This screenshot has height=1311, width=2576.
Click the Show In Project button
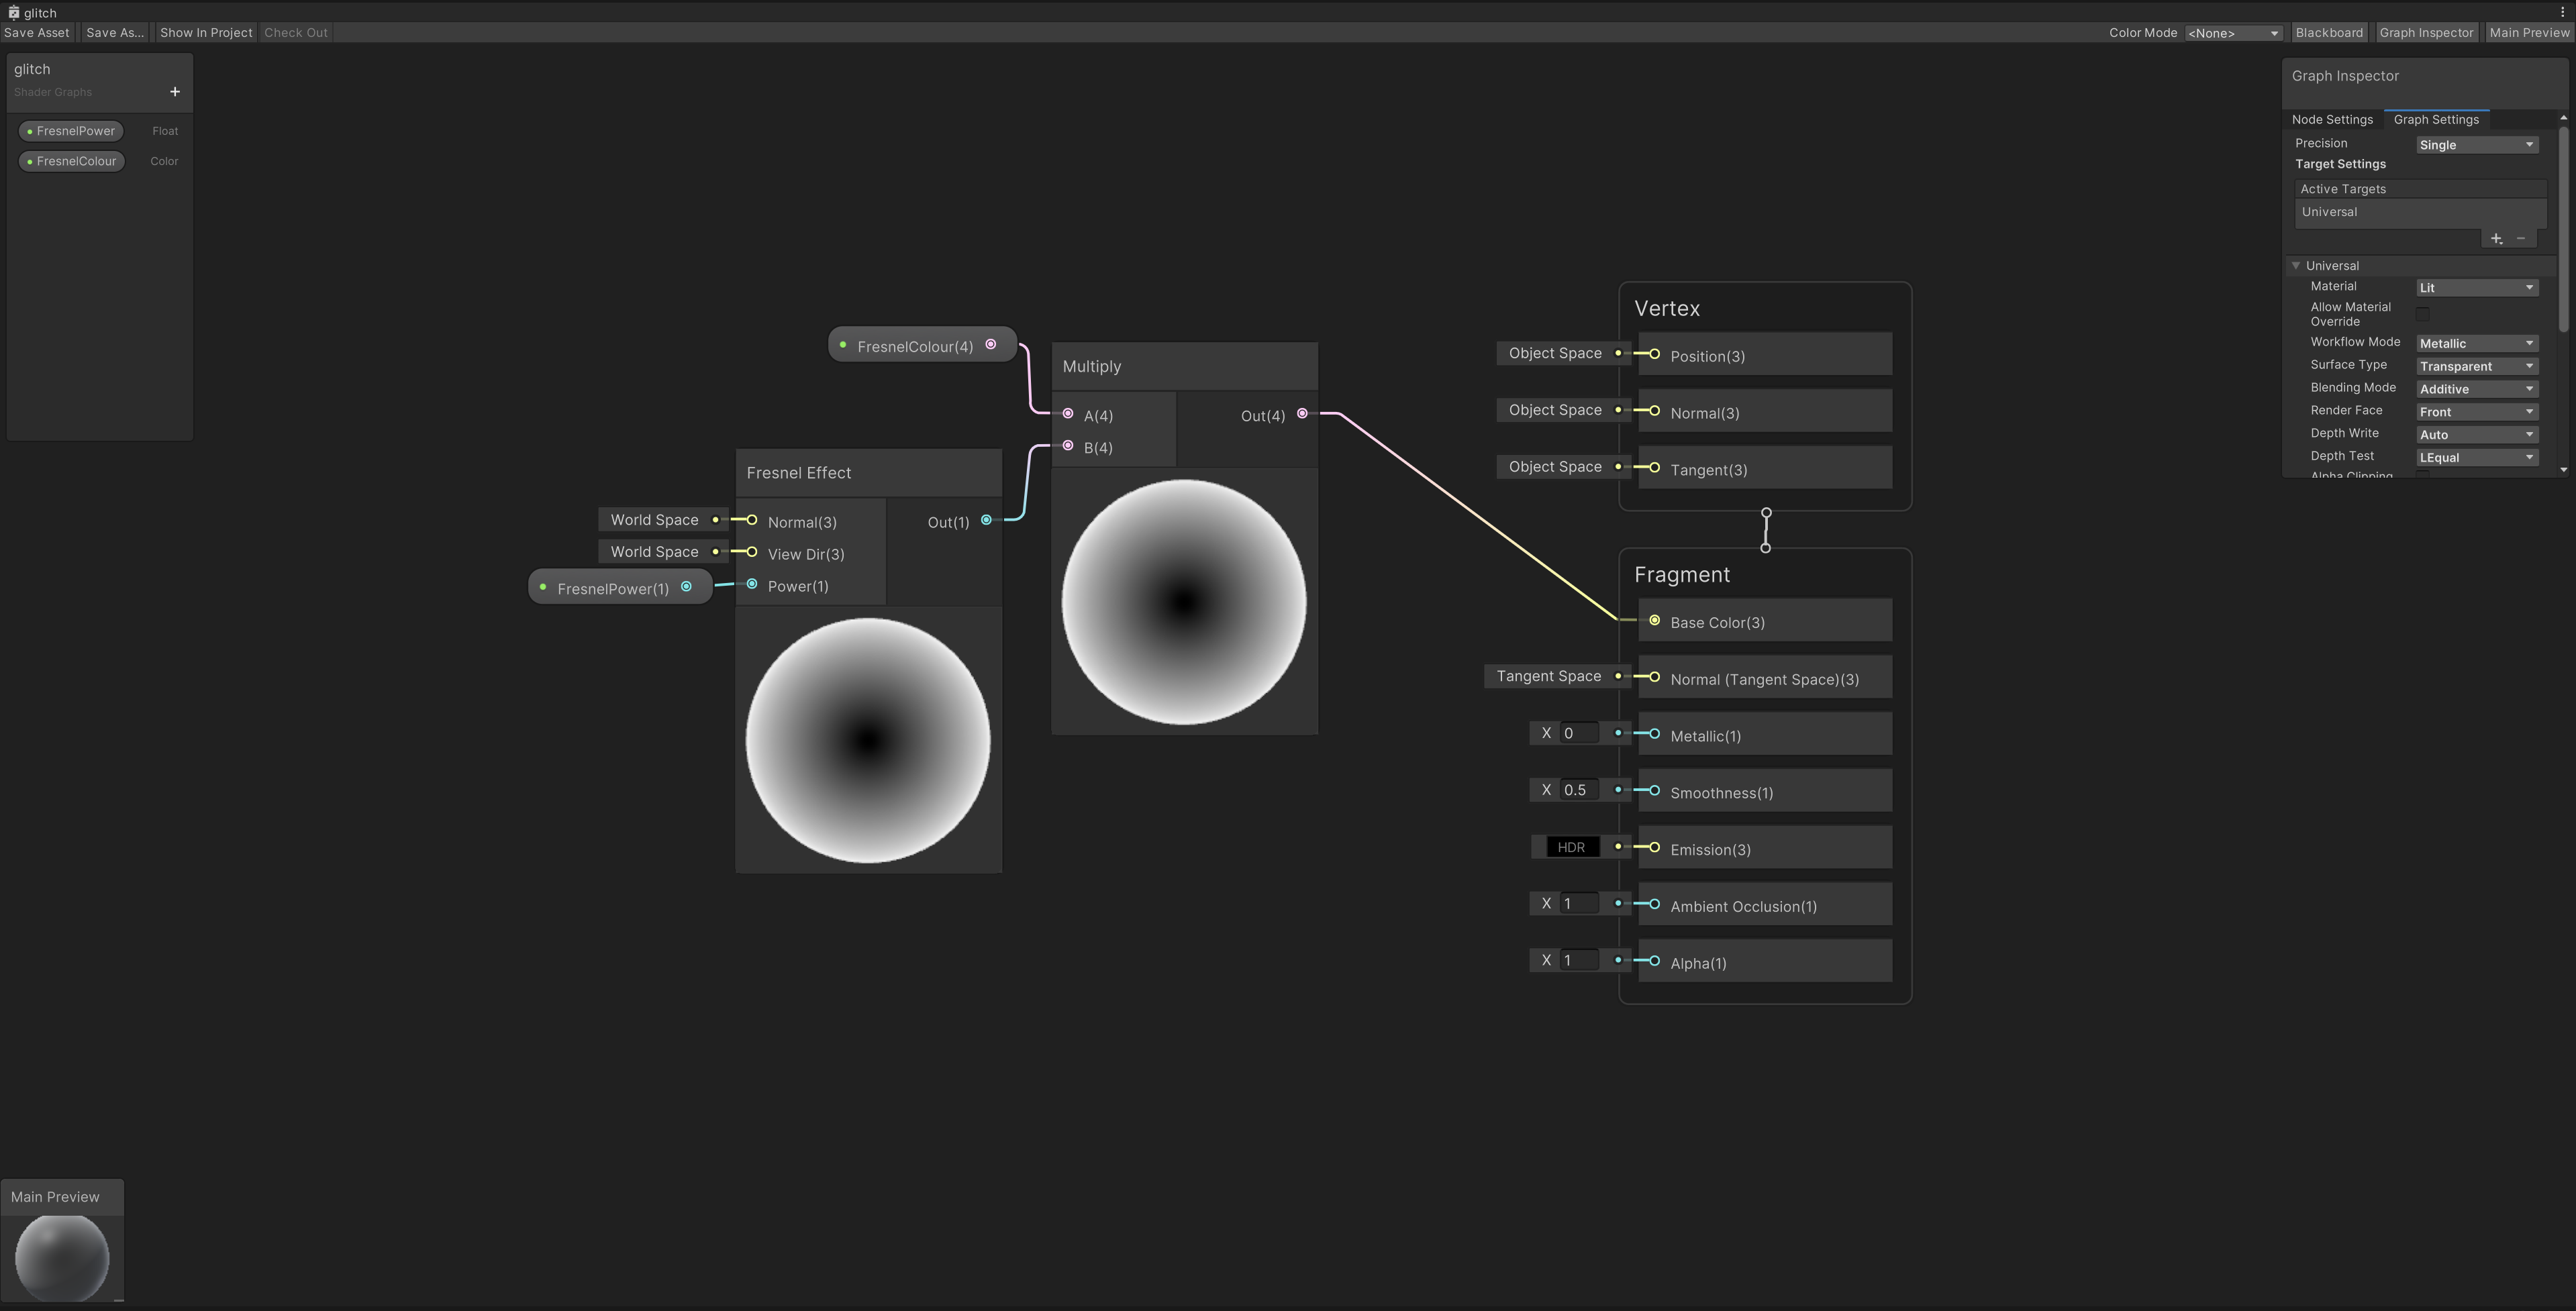(x=205, y=32)
